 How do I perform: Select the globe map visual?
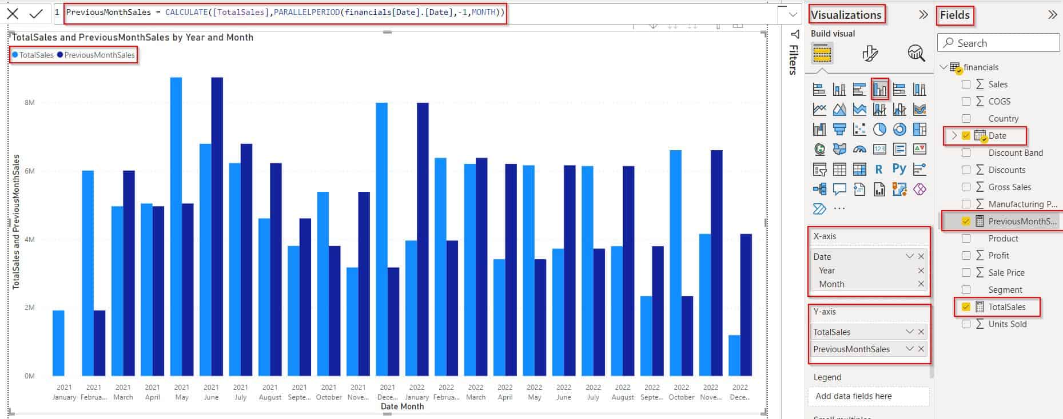point(819,150)
